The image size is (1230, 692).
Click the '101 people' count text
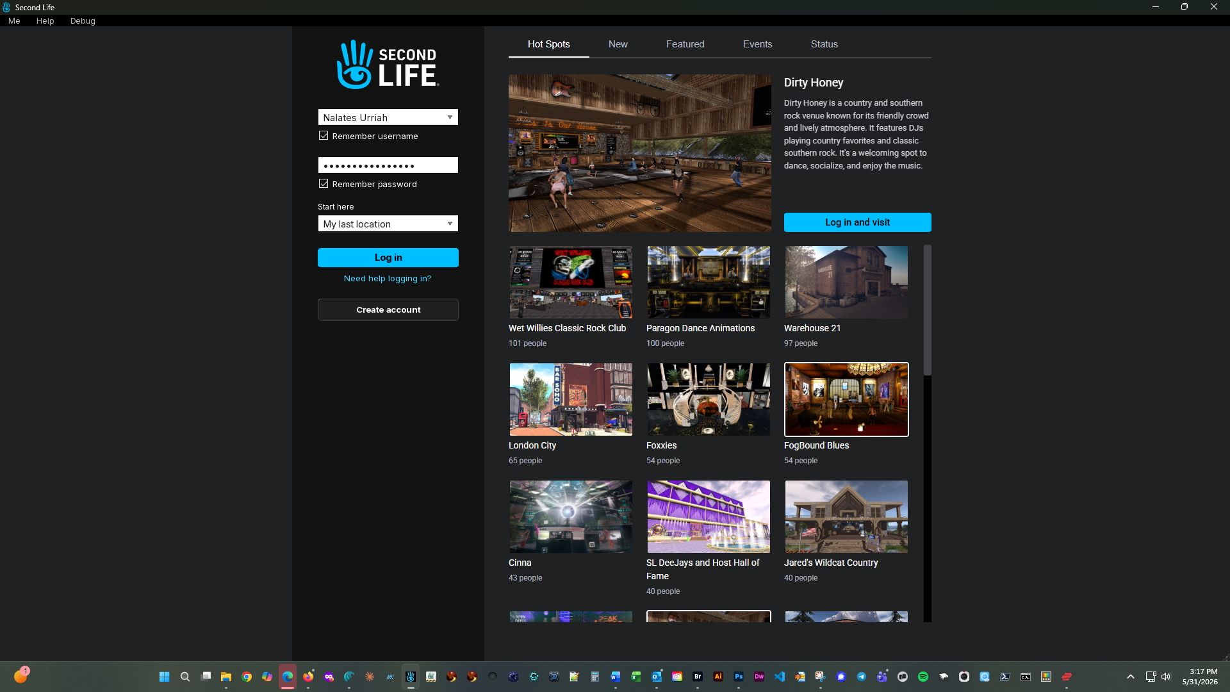[x=528, y=343]
